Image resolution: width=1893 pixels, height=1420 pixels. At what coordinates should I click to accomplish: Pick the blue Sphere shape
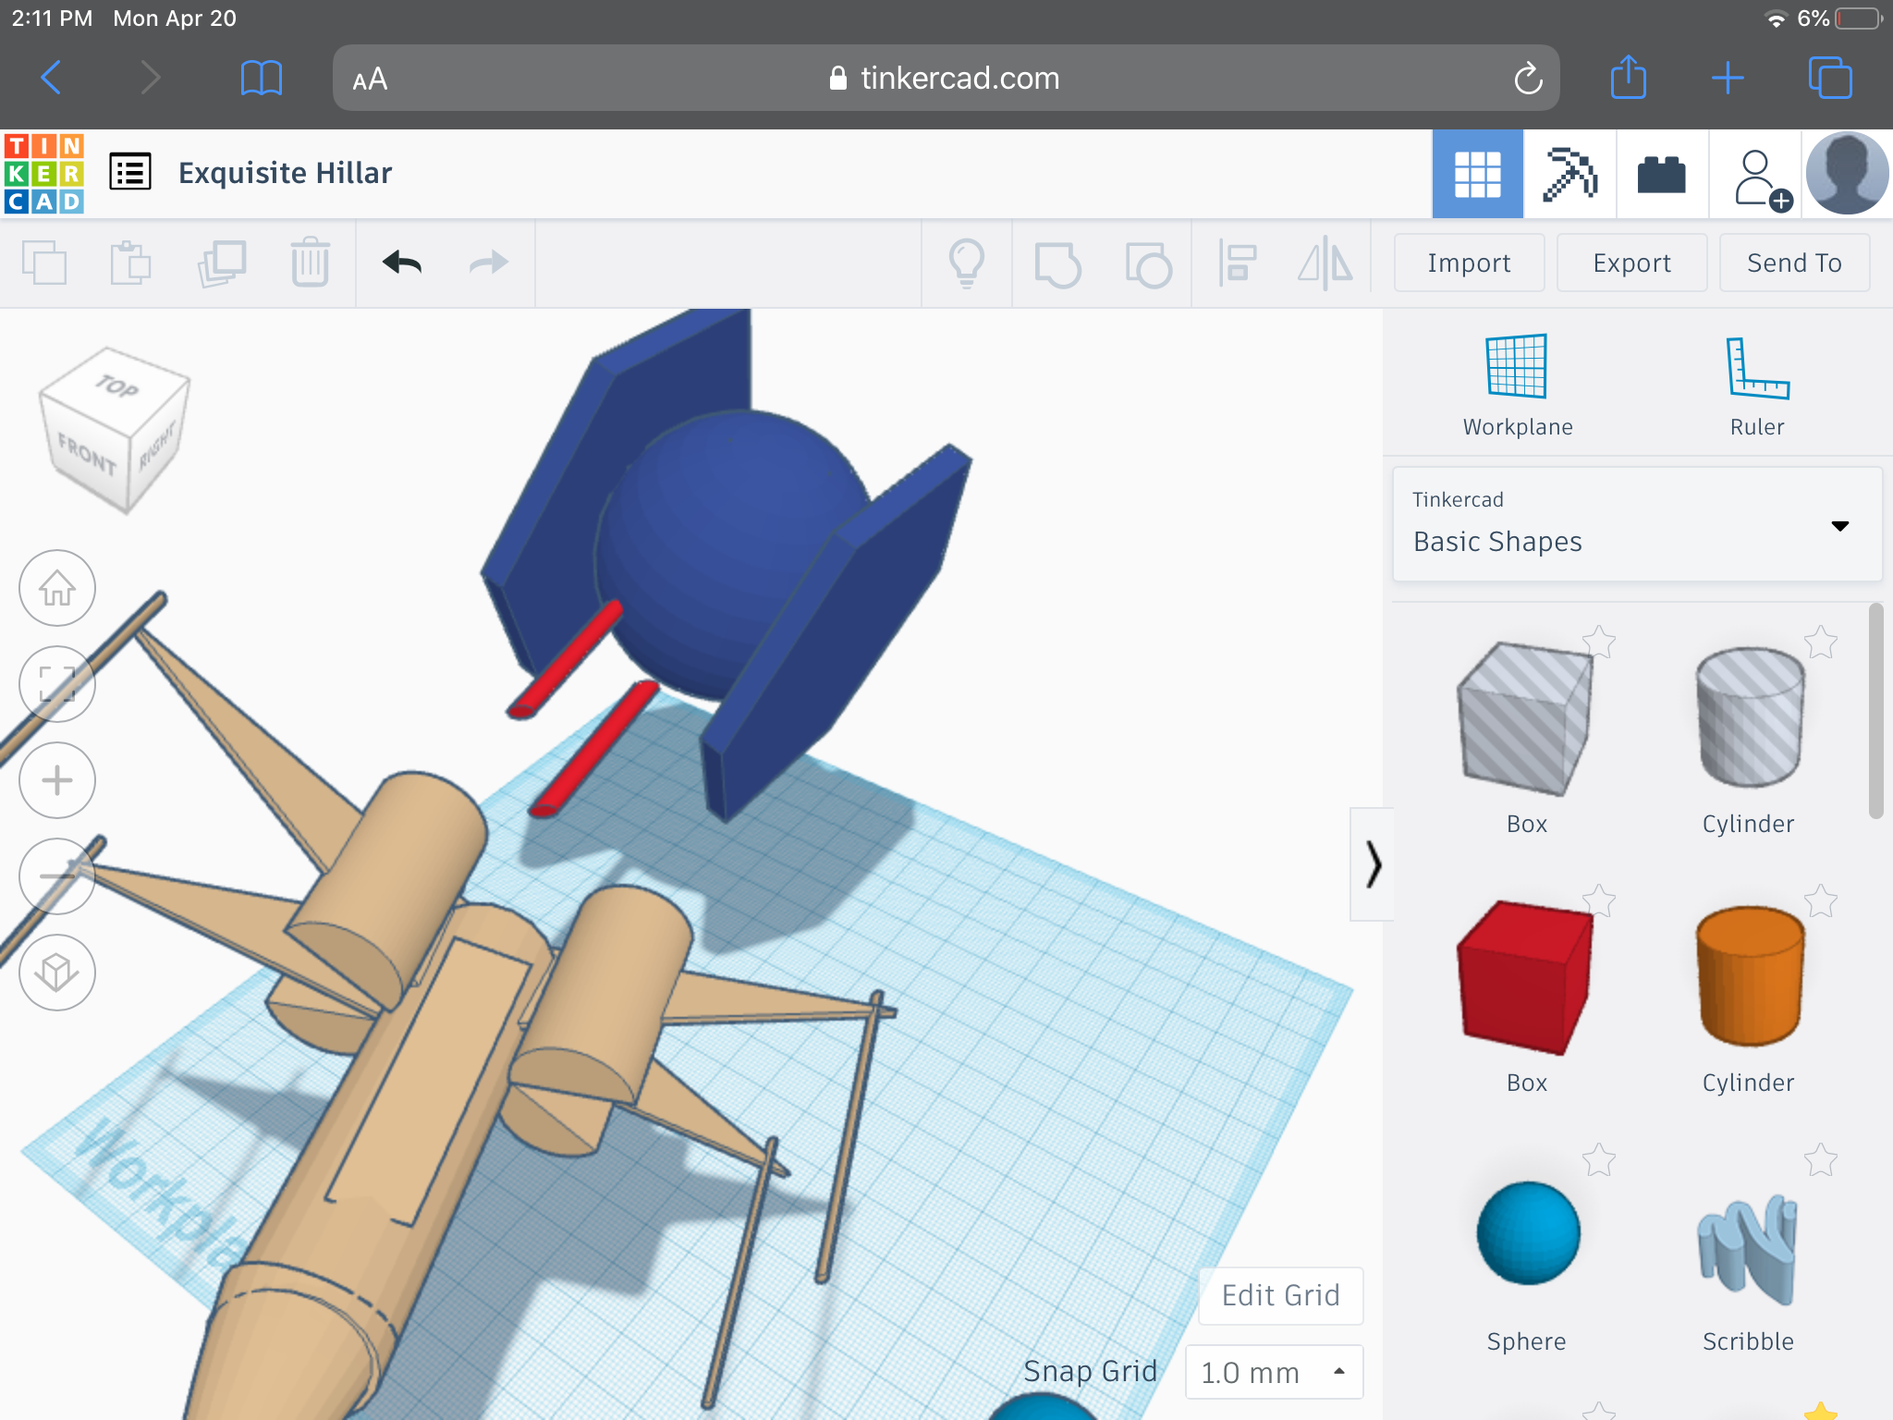(x=1528, y=1233)
